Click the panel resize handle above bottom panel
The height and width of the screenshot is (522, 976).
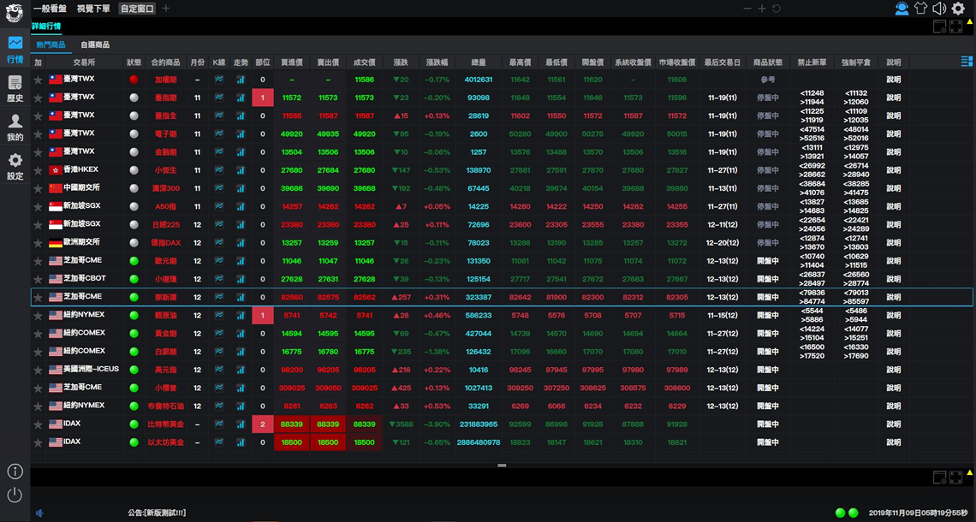click(x=502, y=466)
